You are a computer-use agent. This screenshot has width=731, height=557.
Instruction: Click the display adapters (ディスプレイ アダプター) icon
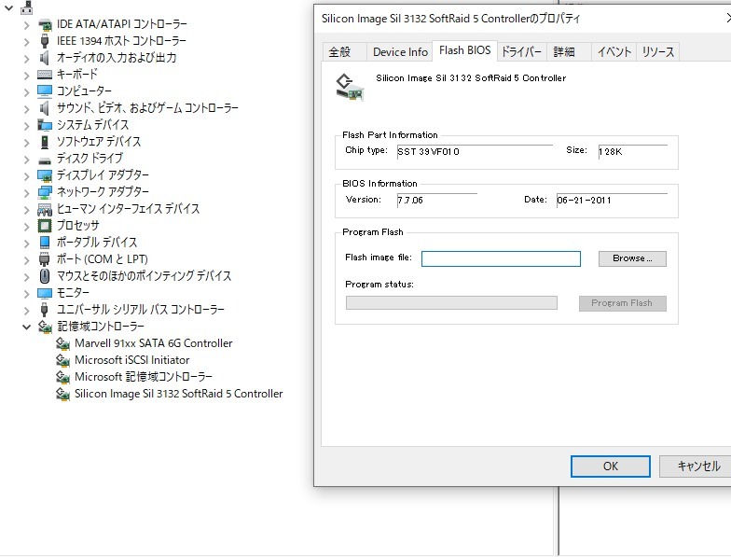(45, 175)
